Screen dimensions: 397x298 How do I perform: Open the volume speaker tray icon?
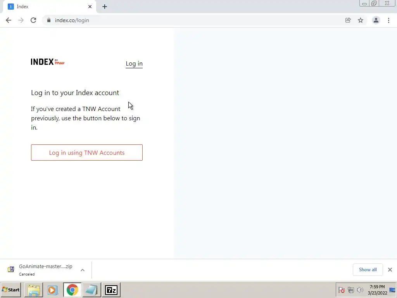(x=360, y=290)
